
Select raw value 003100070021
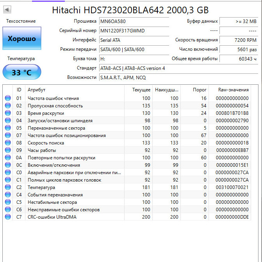[x=232, y=187]
